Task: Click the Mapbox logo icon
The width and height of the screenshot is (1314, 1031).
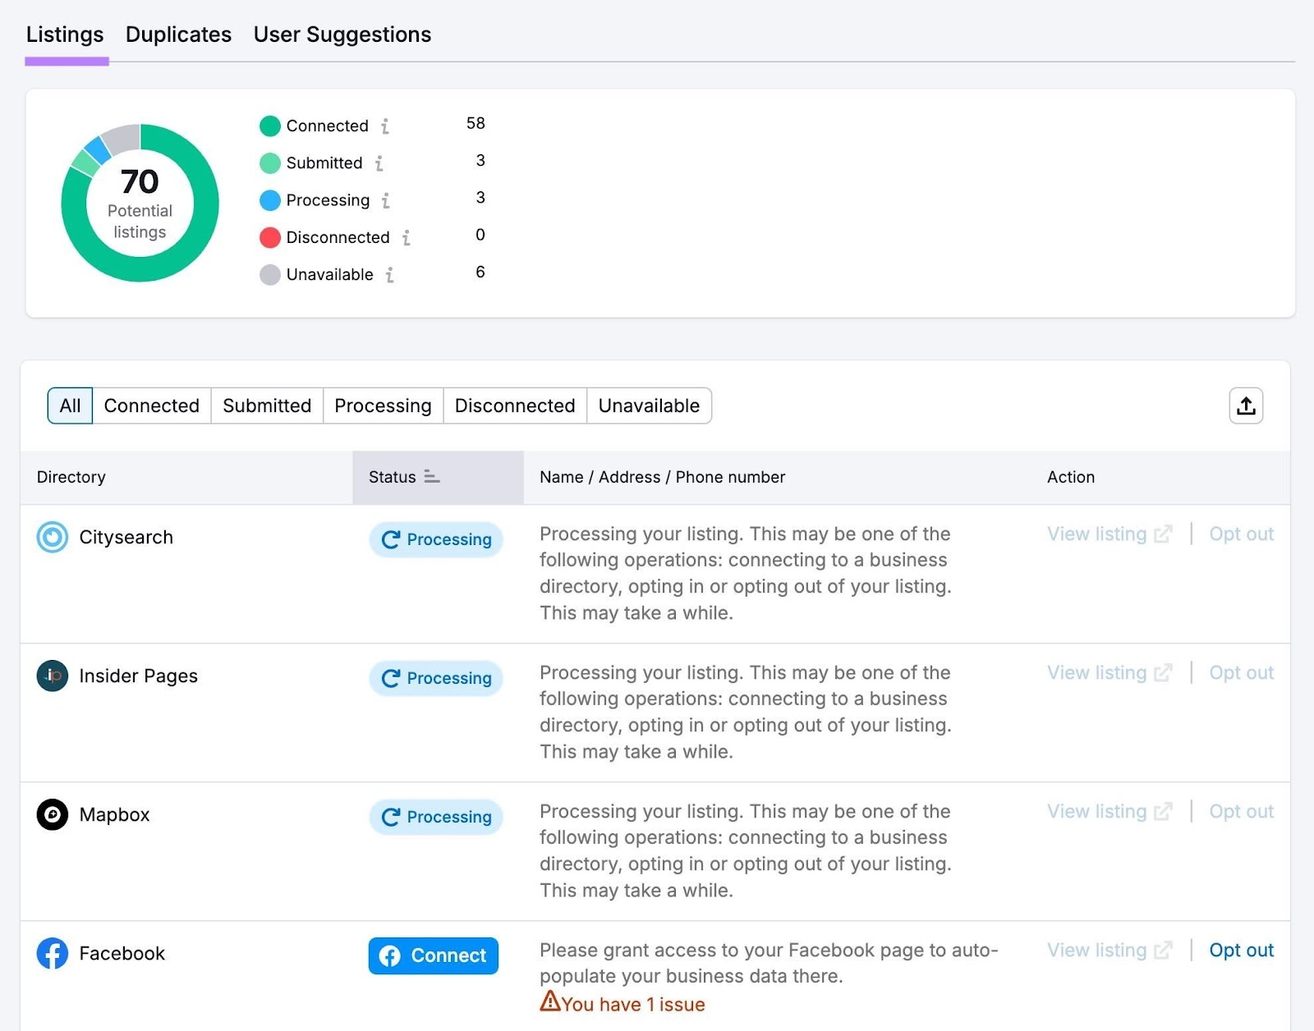Action: coord(51,815)
